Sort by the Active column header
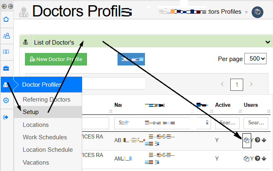 (x=223, y=105)
